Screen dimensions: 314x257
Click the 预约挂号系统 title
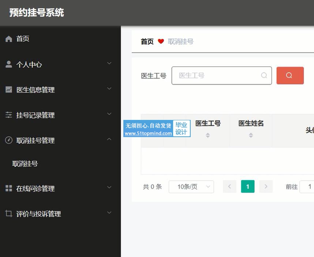(x=37, y=12)
